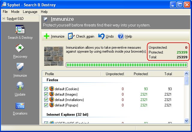Viewport: 192px width, 132px height.
Task: Open the File menu
Action: point(5,12)
